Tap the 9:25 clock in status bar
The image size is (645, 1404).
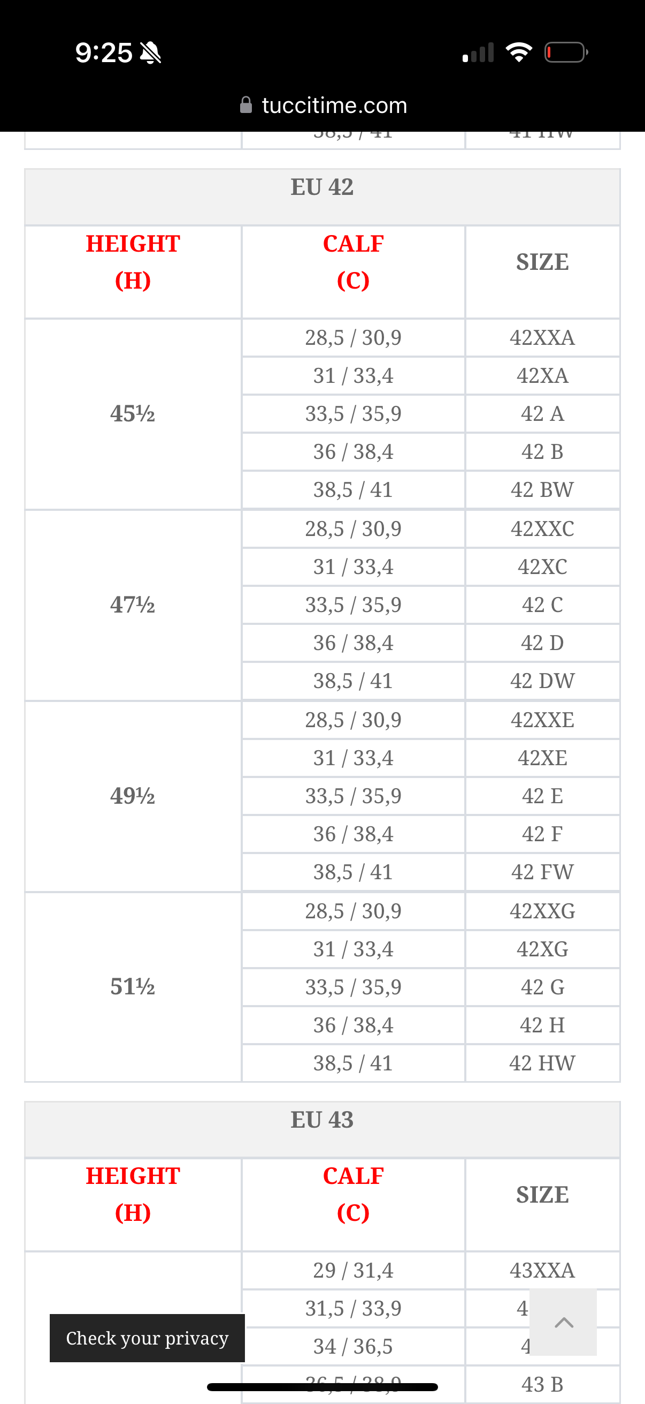point(103,53)
